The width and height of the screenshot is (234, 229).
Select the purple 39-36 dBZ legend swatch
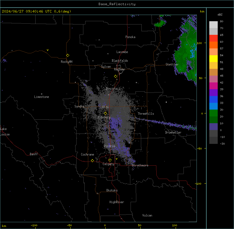pos(213,93)
